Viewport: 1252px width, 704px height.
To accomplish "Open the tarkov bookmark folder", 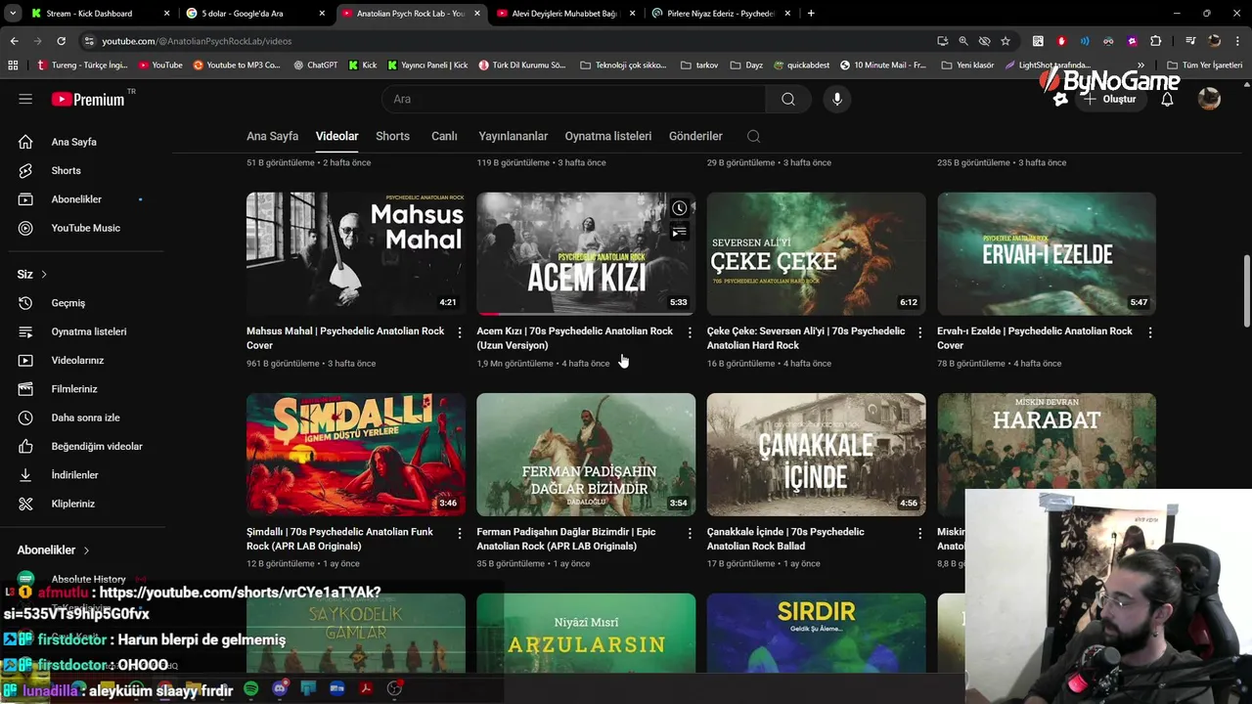I will click(x=698, y=66).
